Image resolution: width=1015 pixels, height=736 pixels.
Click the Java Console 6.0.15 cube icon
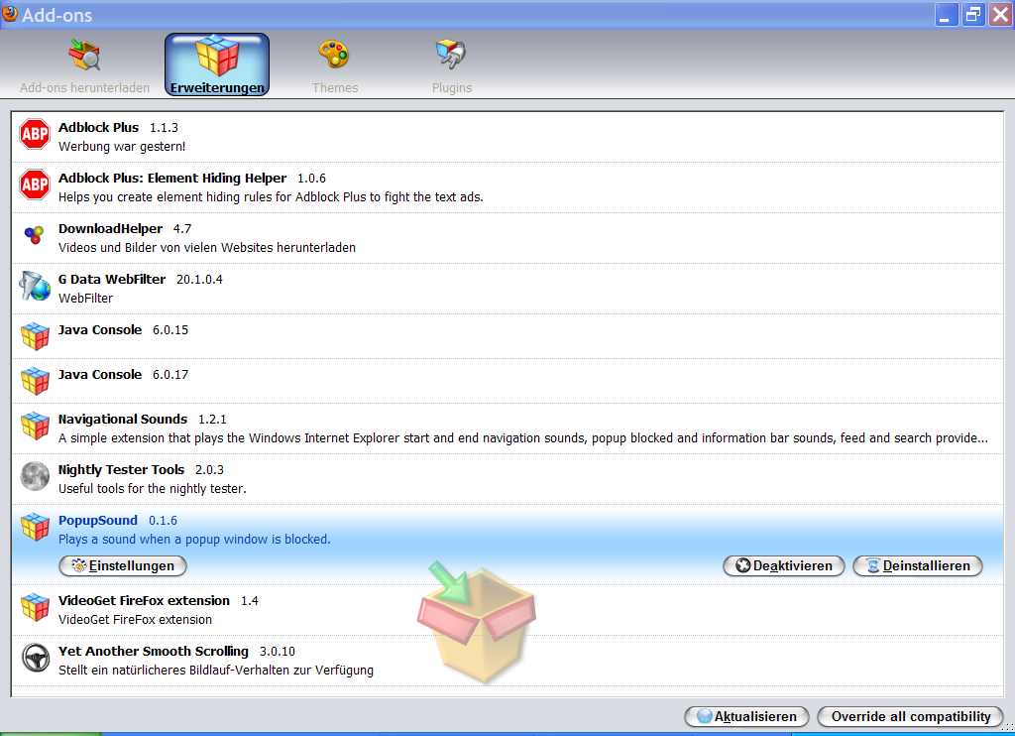[x=35, y=336]
